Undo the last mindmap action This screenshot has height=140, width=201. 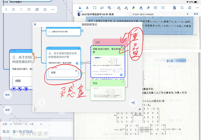[13, 9]
